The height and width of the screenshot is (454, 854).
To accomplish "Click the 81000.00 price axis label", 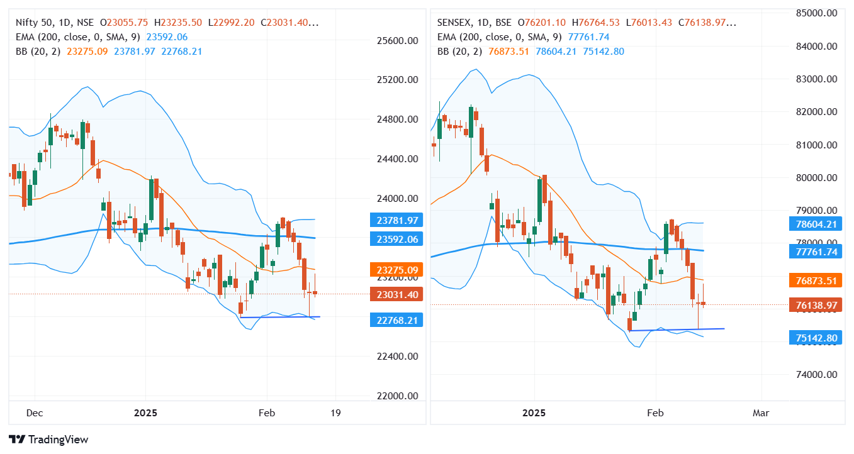I will 816,145.
